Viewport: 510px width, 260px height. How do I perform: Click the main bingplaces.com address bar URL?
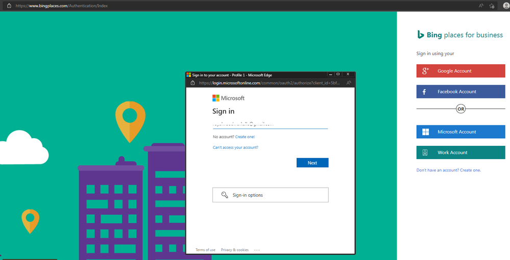[62, 6]
